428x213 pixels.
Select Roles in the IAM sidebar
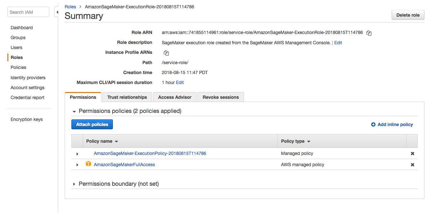click(x=17, y=57)
